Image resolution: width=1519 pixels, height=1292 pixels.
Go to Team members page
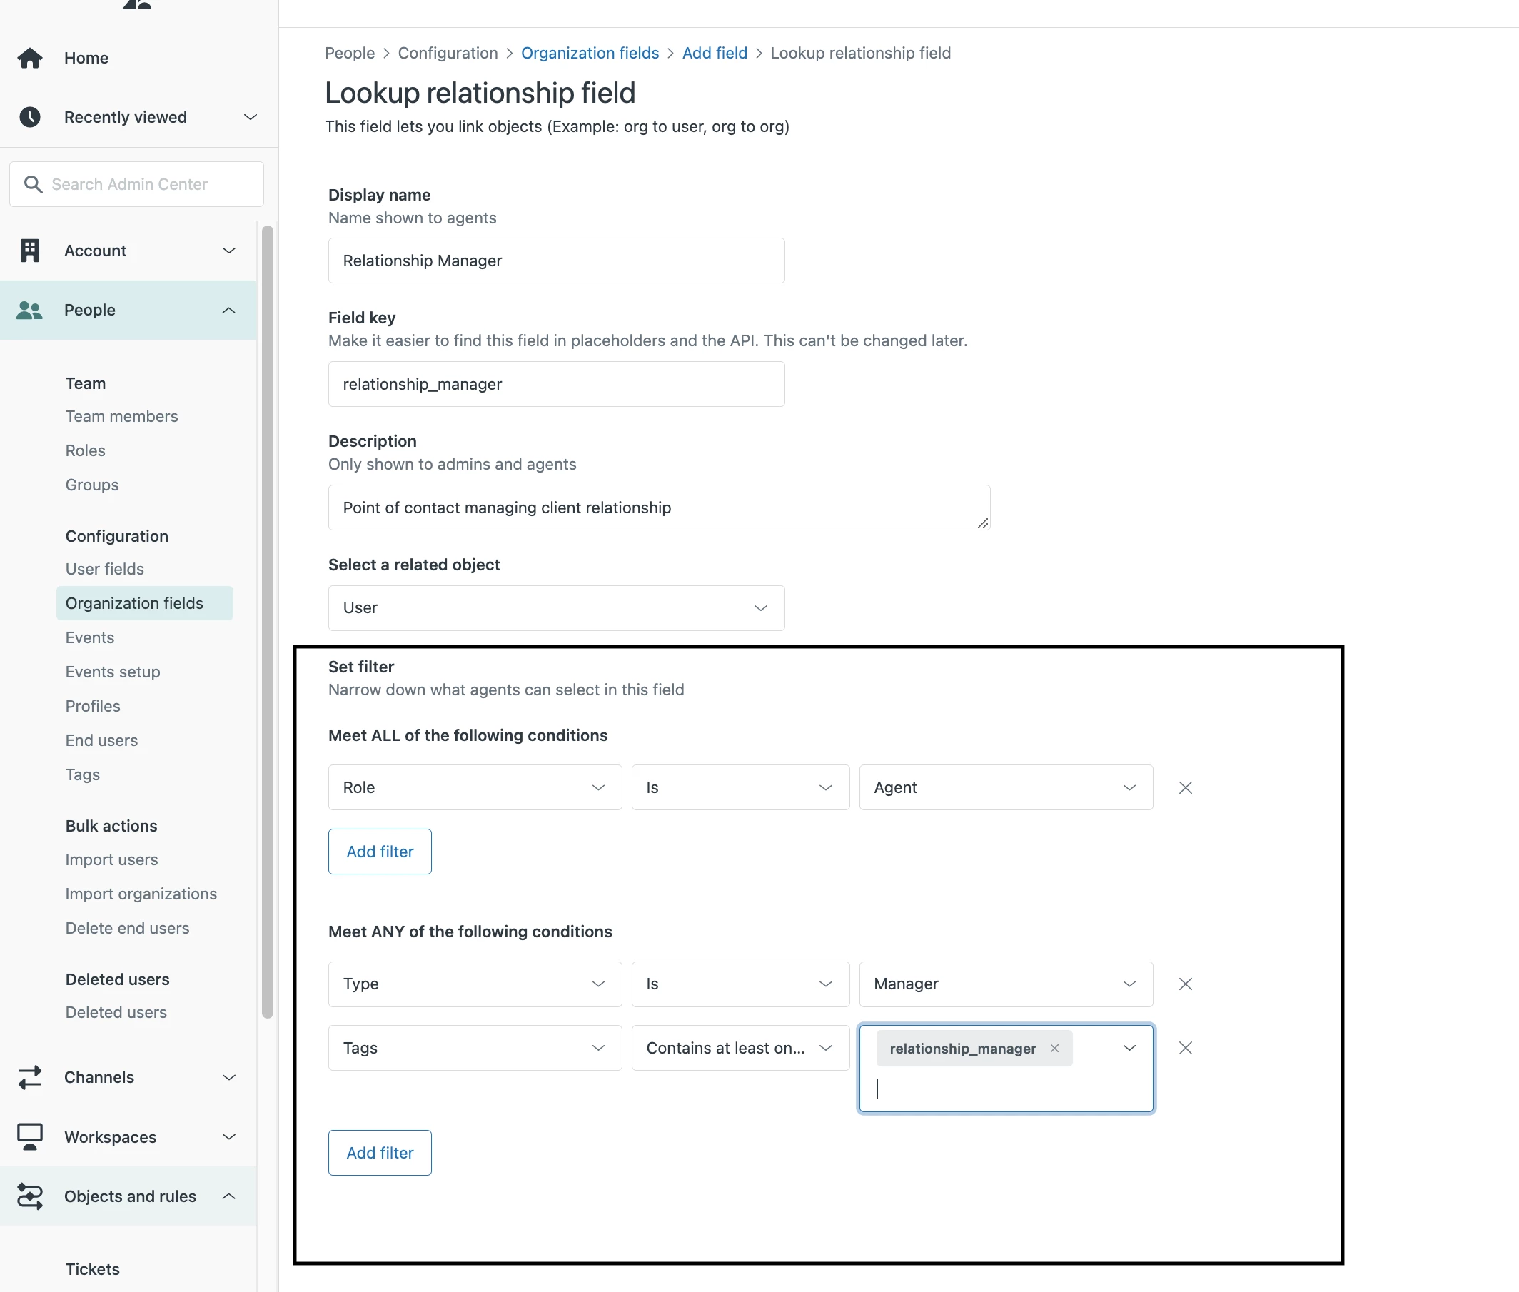pyautogui.click(x=121, y=416)
